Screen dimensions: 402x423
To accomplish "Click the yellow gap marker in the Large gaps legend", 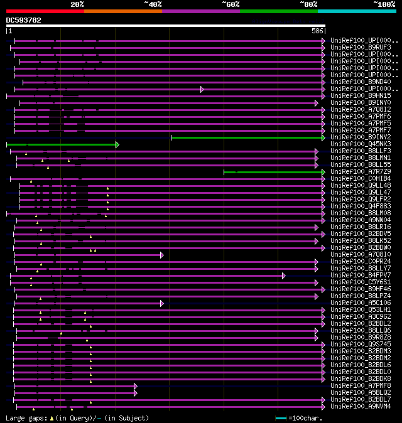I will click(52, 419).
